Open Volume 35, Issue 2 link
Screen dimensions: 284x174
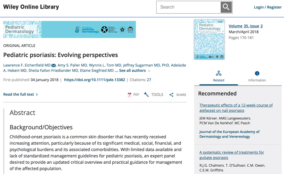[246, 26]
